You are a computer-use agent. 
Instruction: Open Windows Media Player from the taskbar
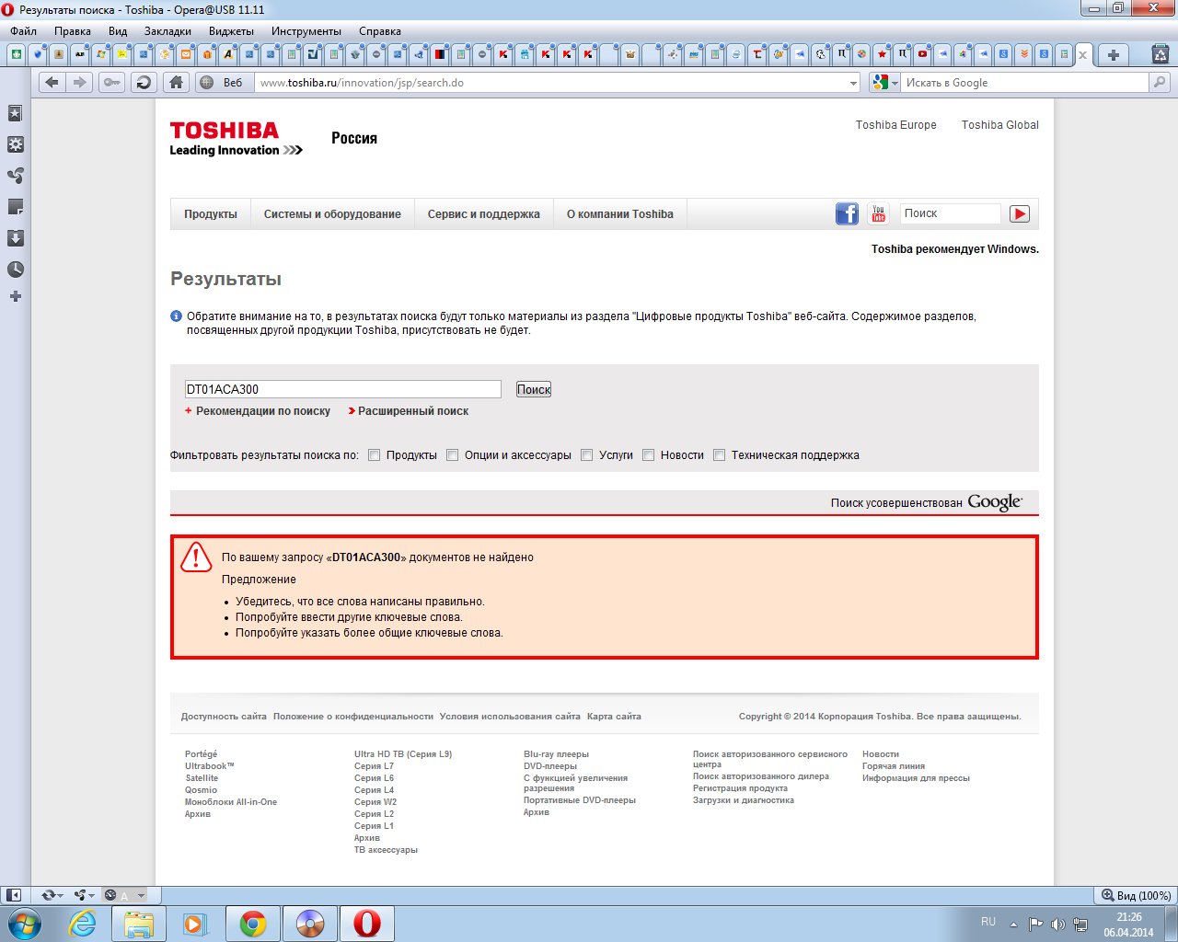(195, 924)
